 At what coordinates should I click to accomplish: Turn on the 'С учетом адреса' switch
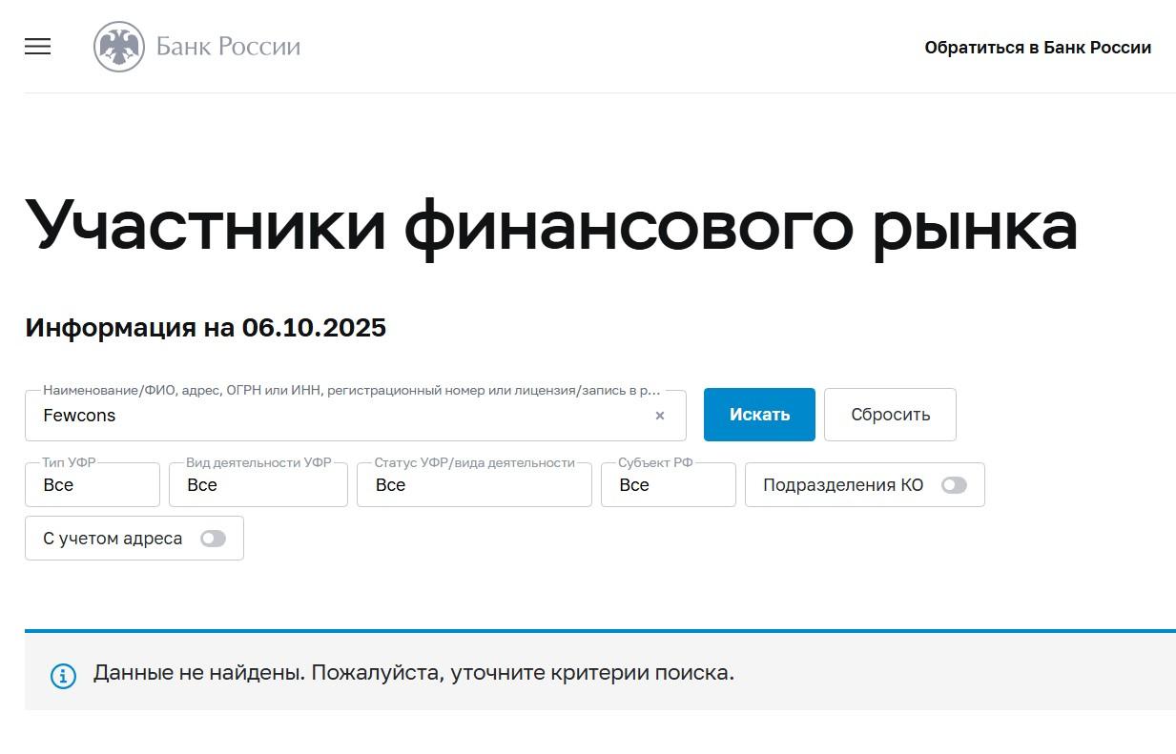[213, 539]
